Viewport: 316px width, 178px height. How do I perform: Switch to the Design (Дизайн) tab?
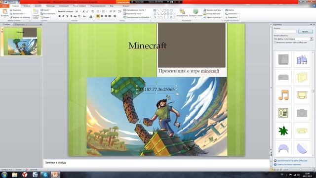pos(38,6)
